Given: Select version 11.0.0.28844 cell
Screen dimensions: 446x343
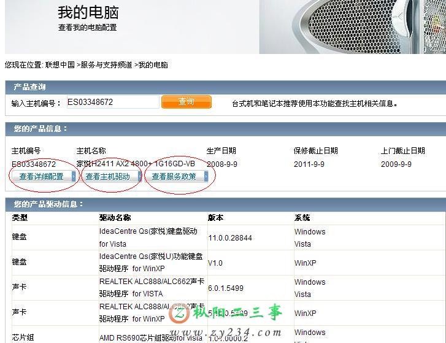Looking at the screenshot, I should point(230,237).
